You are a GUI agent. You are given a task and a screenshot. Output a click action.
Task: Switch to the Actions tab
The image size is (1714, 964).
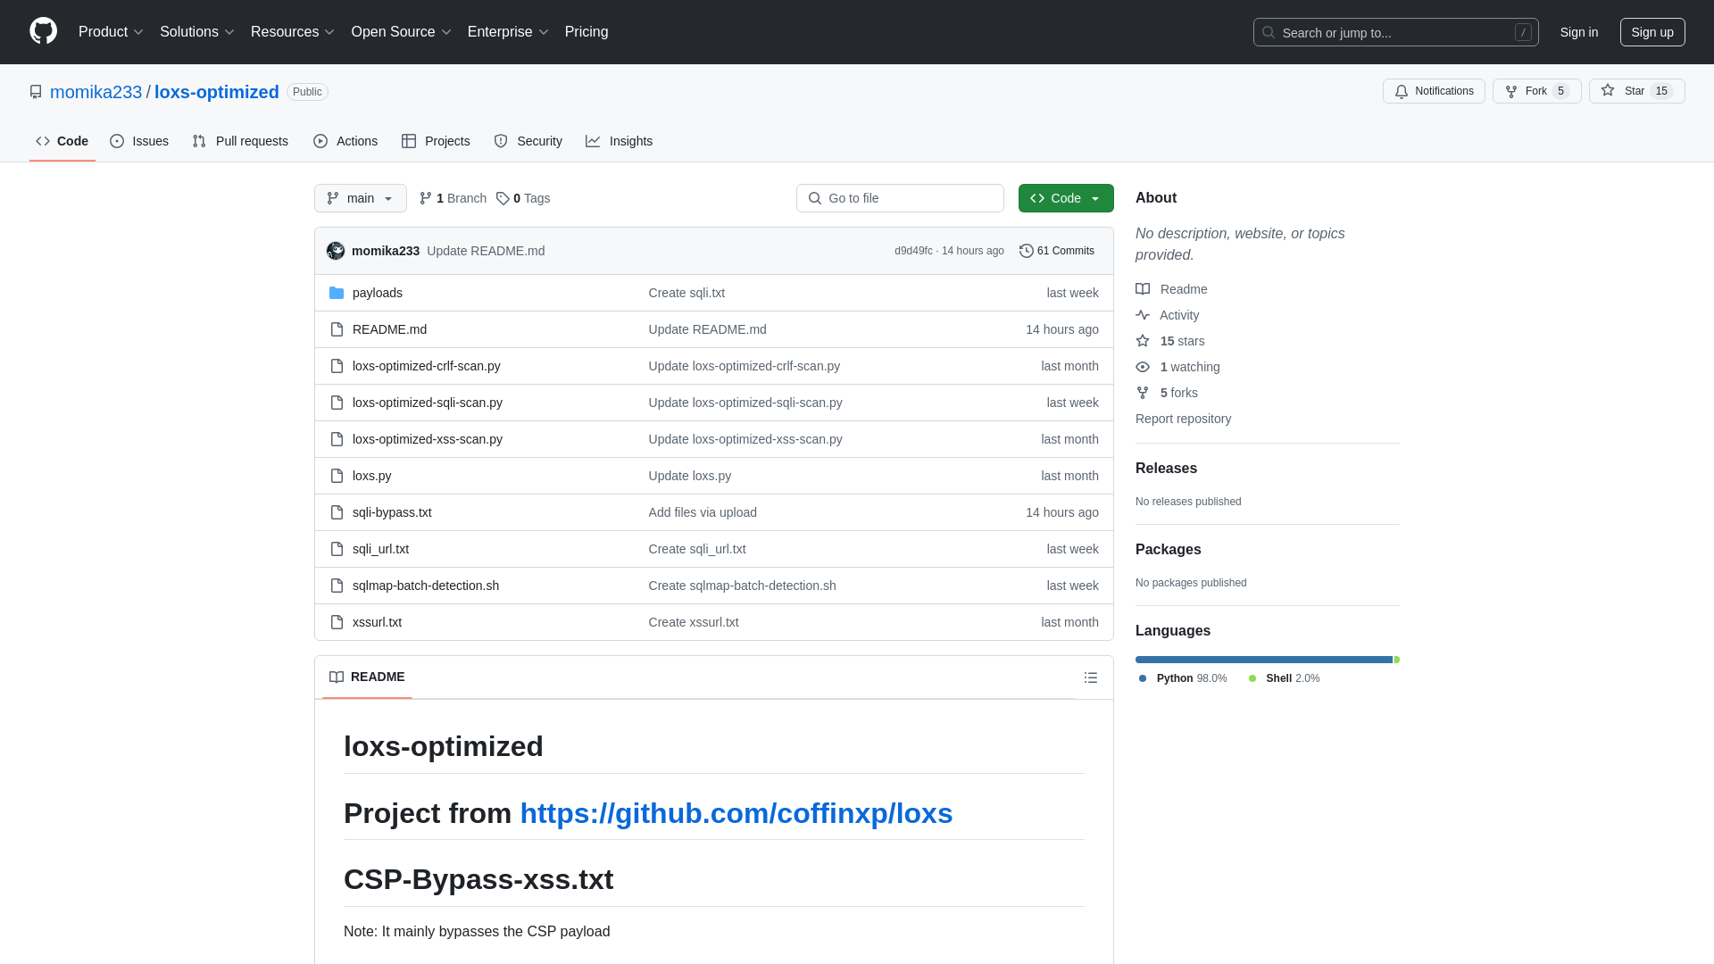[345, 141]
